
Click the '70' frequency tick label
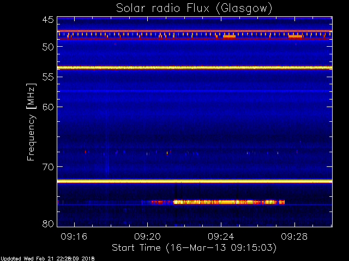coord(48,167)
